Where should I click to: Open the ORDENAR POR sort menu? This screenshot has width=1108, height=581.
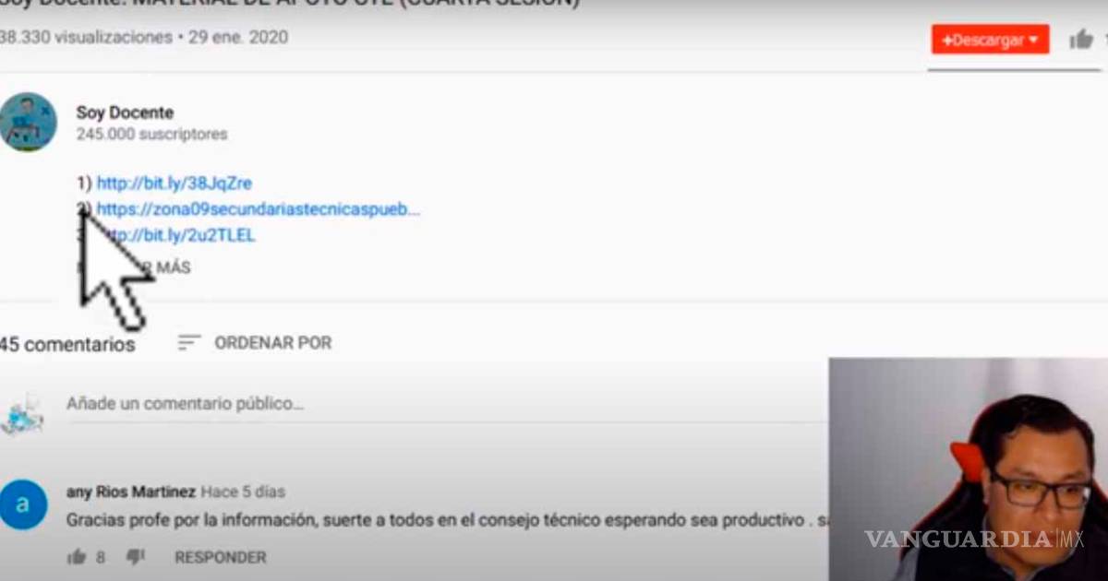[x=272, y=343]
